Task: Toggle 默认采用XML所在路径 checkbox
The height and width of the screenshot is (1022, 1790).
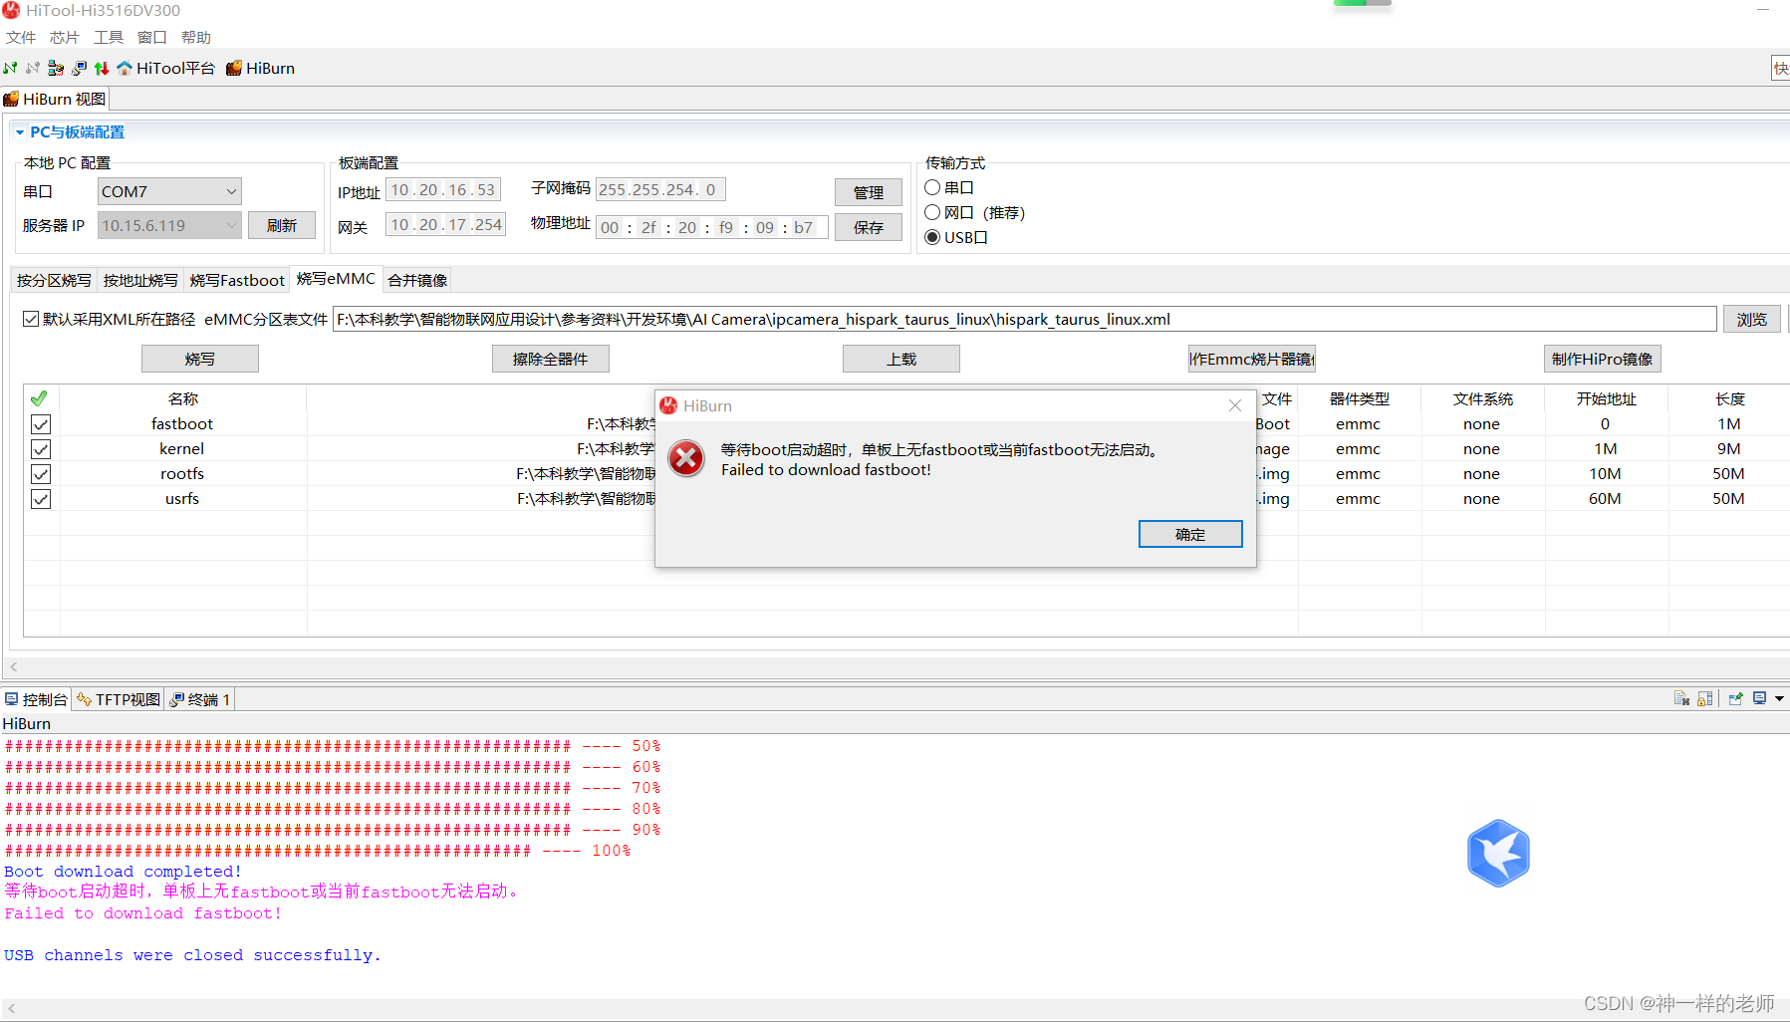Action: click(31, 319)
